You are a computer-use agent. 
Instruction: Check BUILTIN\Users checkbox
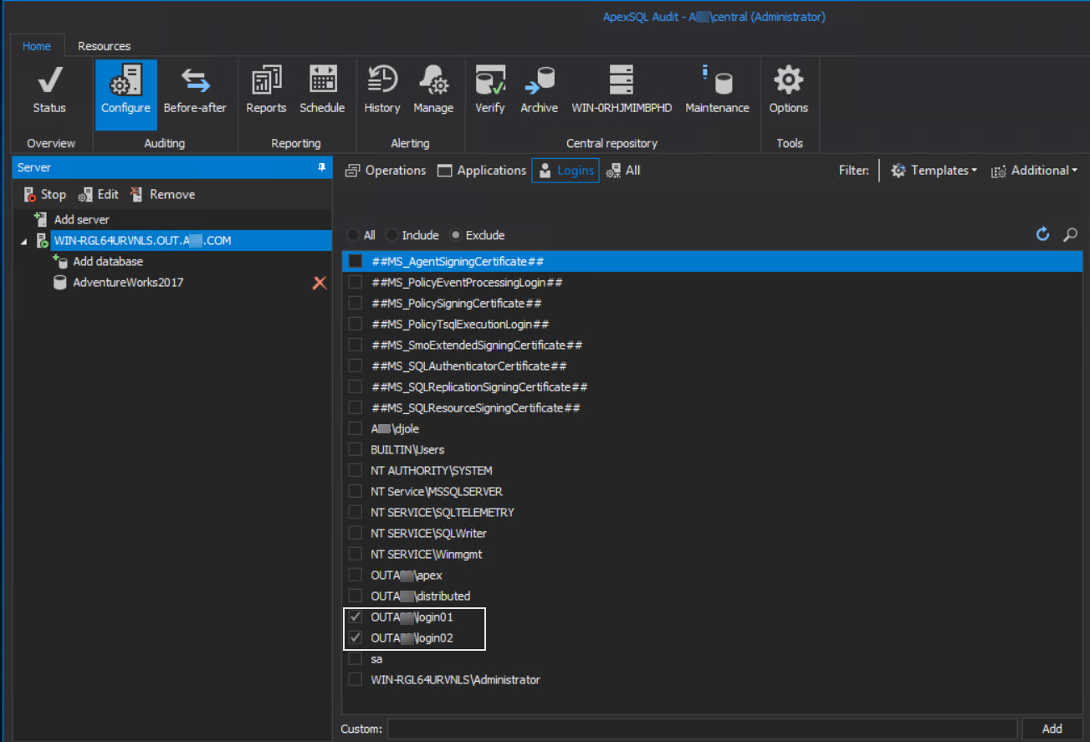[356, 449]
